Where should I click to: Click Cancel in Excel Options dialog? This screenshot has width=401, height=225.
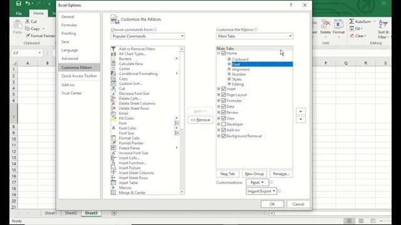click(x=298, y=204)
